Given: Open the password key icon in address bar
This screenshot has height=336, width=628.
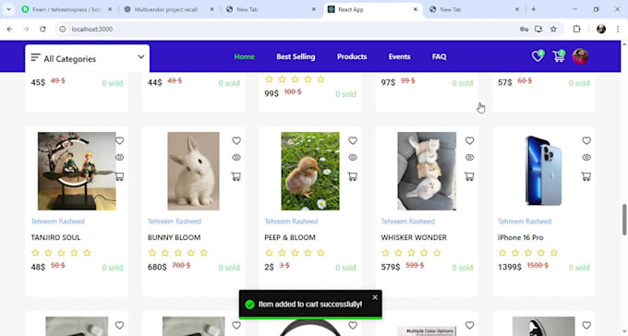Looking at the screenshot, I should [x=524, y=29].
